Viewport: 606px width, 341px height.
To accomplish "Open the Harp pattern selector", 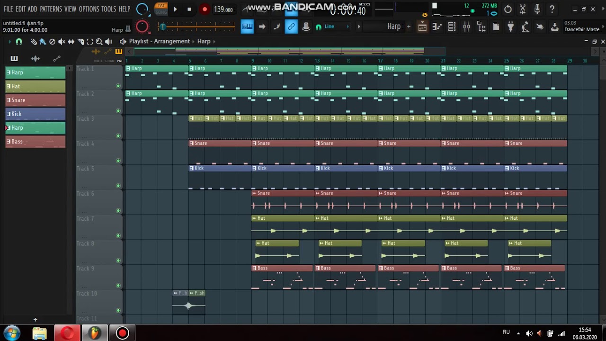I will point(384,27).
